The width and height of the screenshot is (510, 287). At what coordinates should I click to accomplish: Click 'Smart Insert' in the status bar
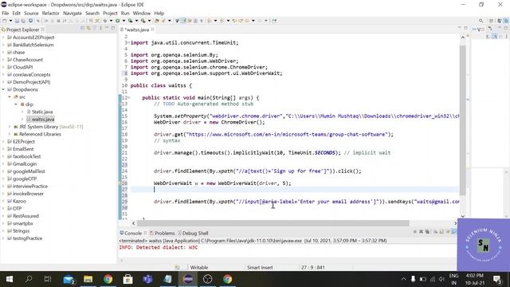(x=260, y=268)
